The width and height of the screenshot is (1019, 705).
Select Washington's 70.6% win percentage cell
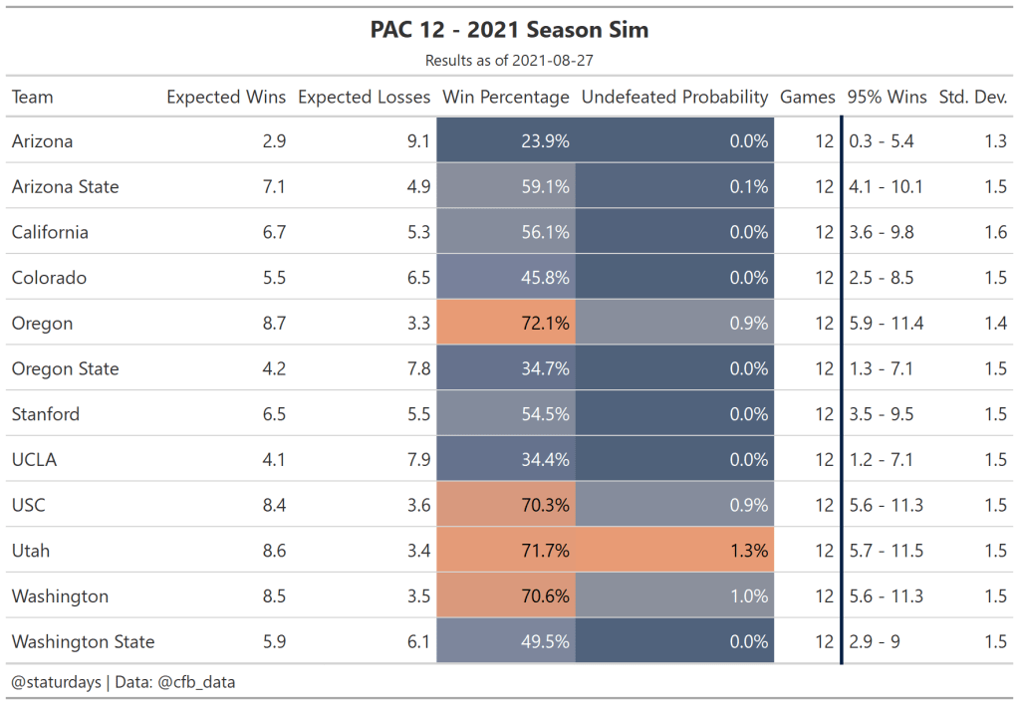click(506, 596)
